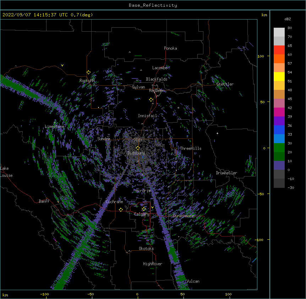Click the Base_Reflectivity title
The image size is (306, 299).
pos(153,5)
